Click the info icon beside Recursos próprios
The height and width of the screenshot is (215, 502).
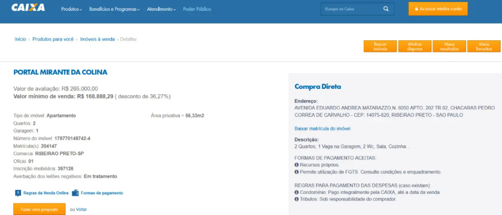(x=296, y=165)
